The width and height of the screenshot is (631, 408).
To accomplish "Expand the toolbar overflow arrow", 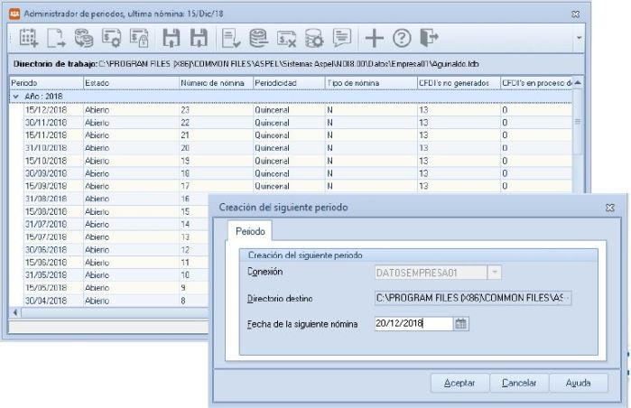I will point(578,39).
